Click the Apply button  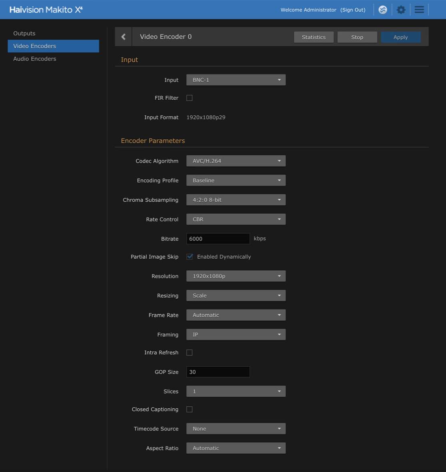[x=400, y=37]
